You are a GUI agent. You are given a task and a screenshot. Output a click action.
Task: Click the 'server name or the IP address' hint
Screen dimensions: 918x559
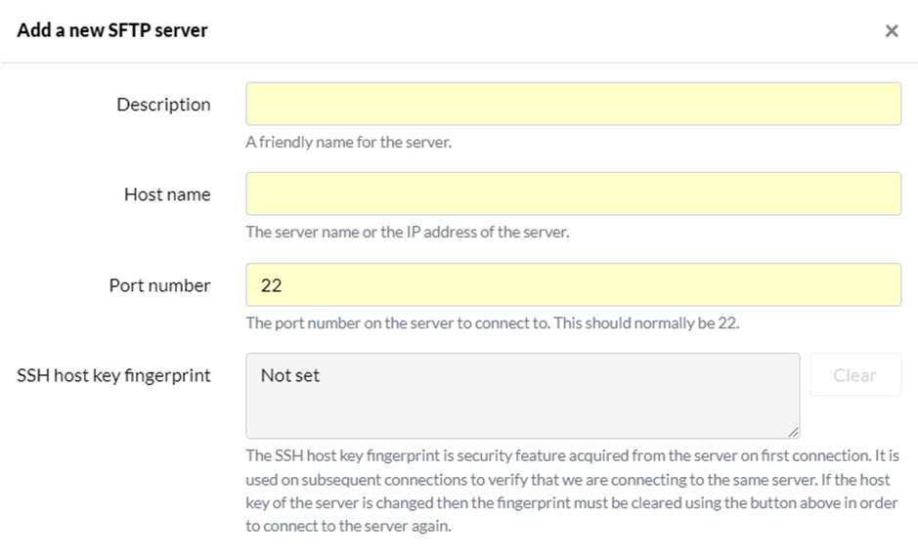point(408,233)
